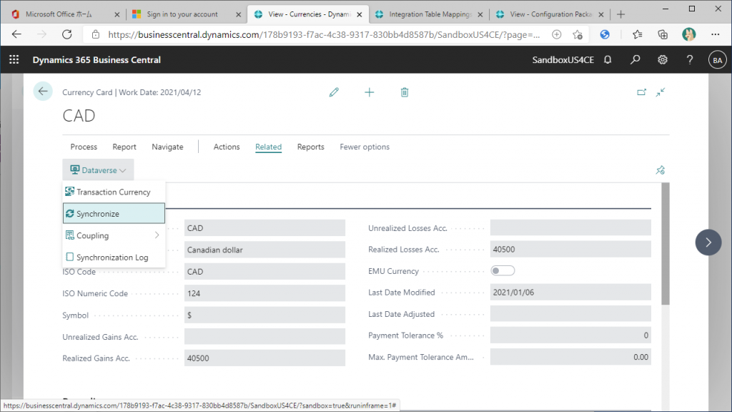The image size is (732, 412).
Task: Click the trash can delete icon
Action: click(x=405, y=92)
